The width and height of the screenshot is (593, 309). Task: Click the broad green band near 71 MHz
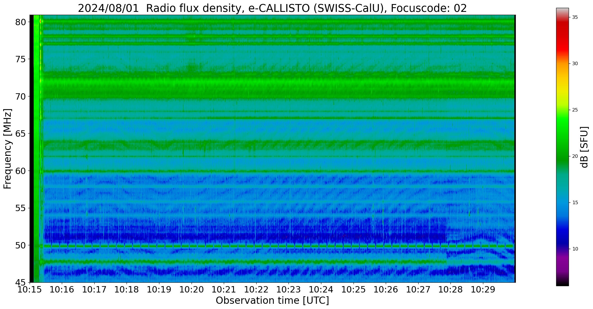279,88
